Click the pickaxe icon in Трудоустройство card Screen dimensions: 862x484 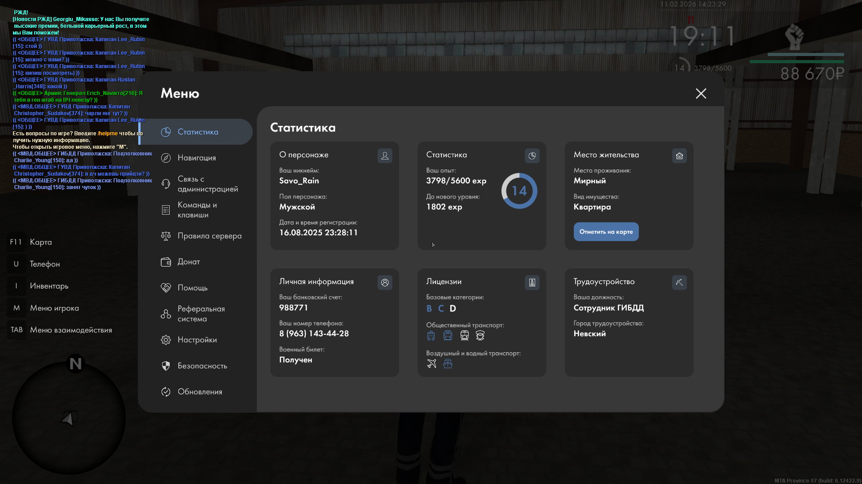pyautogui.click(x=679, y=282)
